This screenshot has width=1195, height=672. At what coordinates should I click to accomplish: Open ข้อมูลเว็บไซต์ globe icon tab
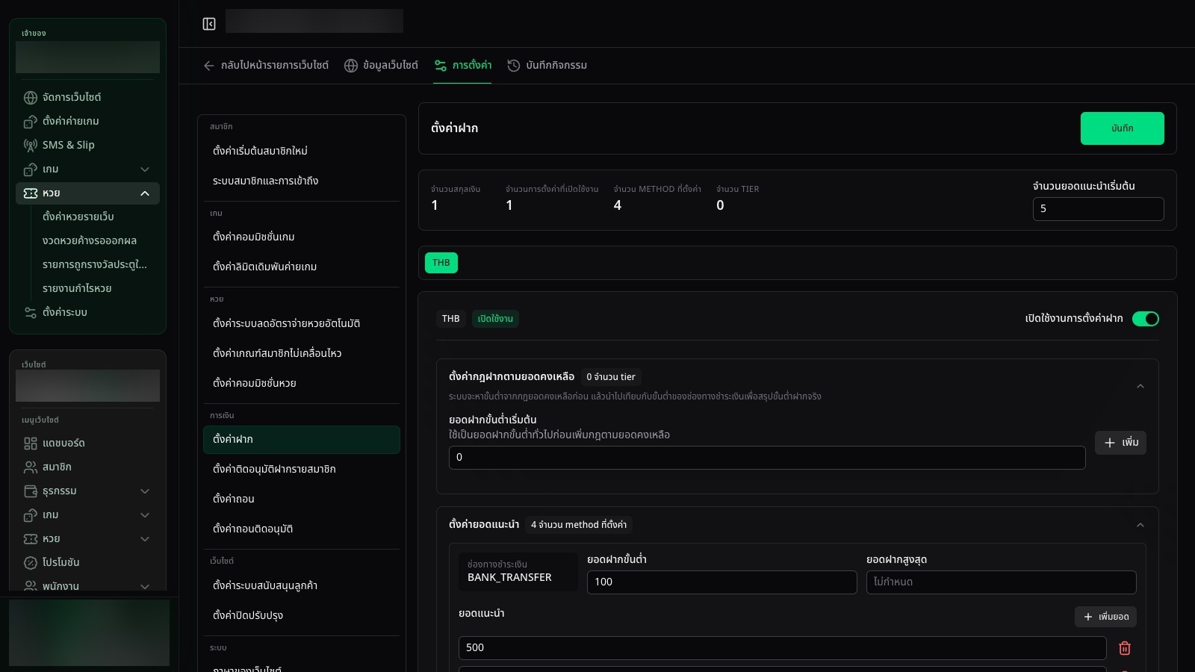[381, 66]
